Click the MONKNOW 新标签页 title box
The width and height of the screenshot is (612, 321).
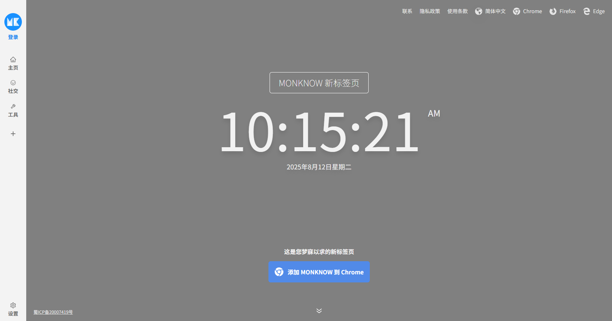[x=319, y=83]
